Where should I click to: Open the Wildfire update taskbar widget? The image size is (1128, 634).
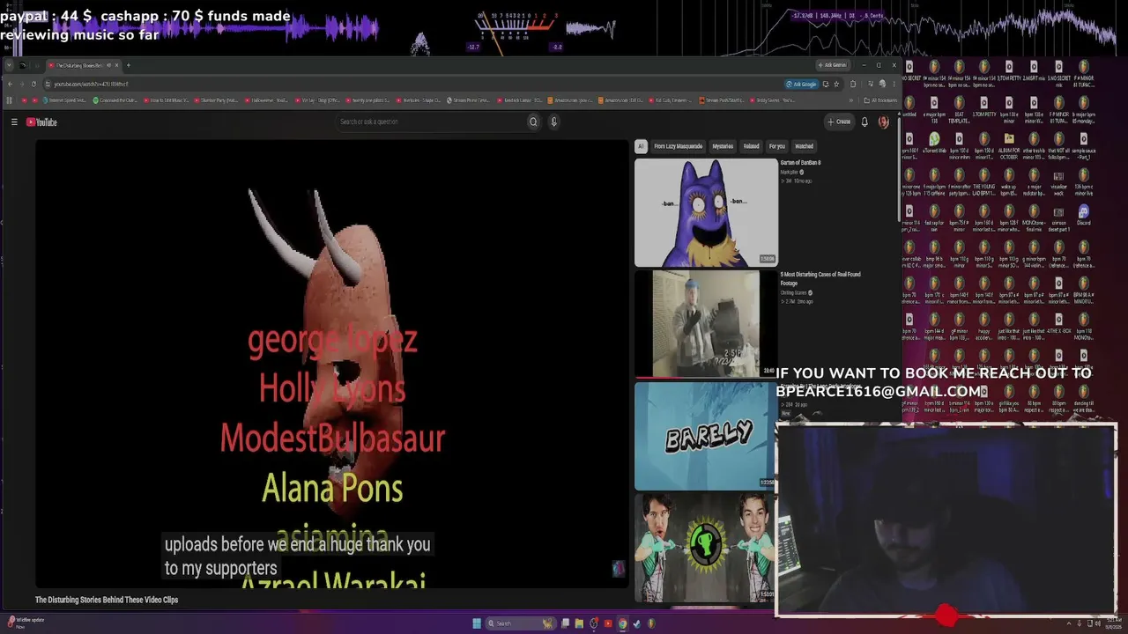point(25,622)
